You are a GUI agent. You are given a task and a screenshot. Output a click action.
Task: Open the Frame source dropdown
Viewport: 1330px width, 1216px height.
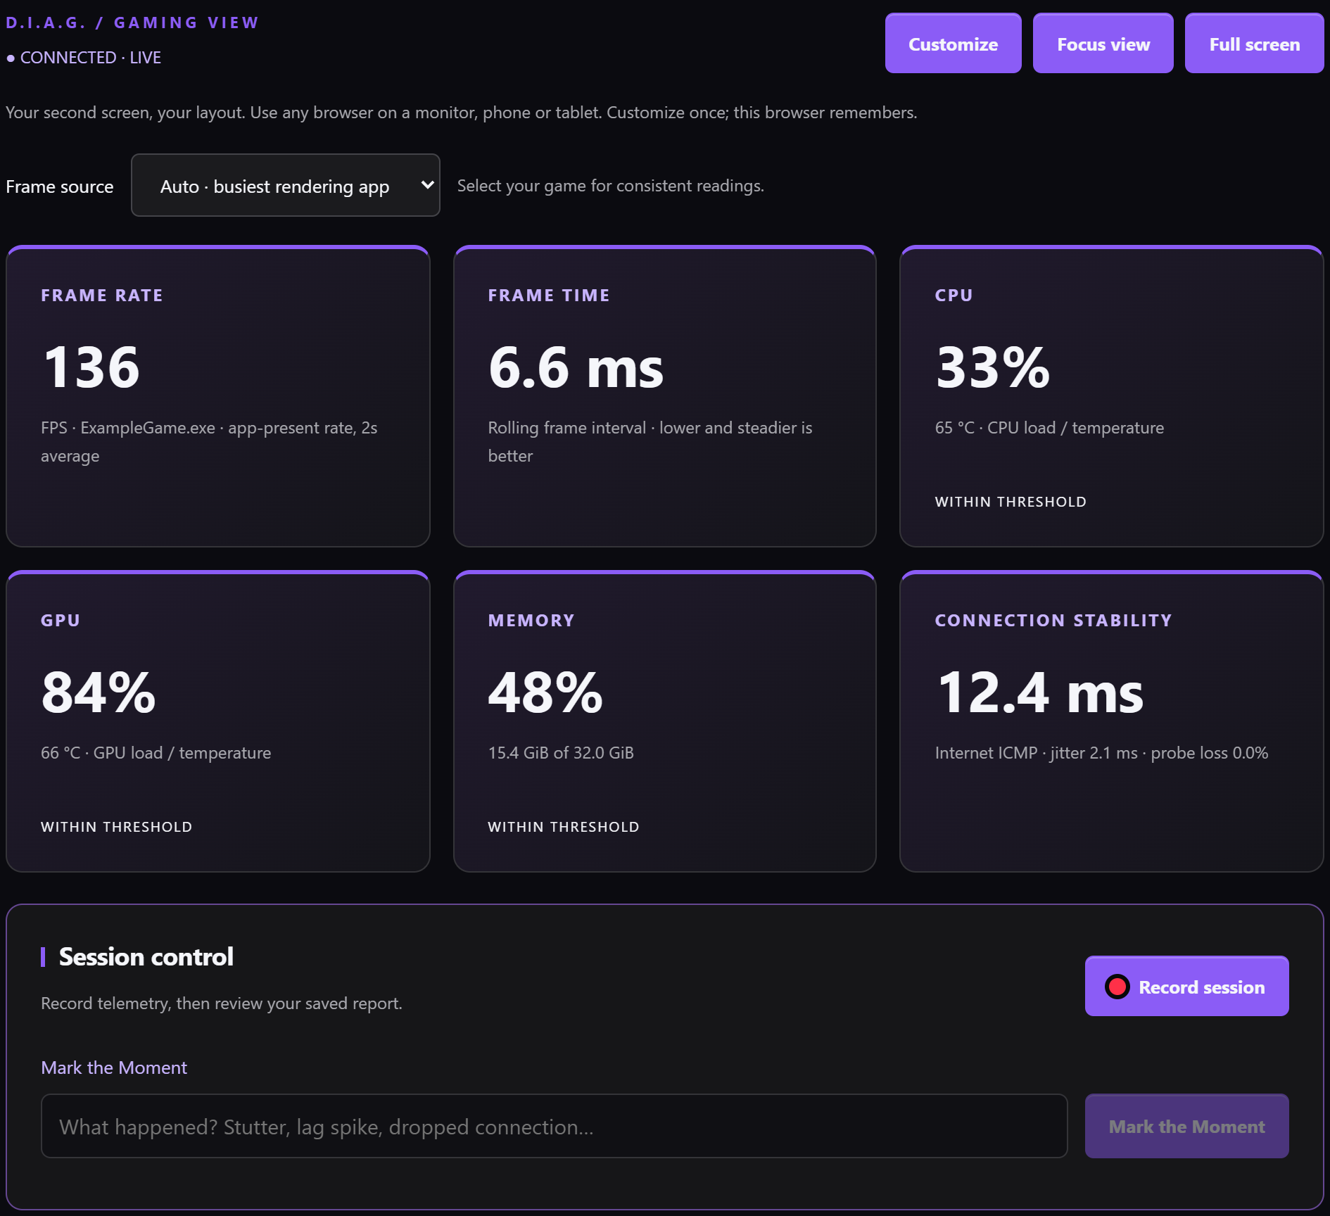click(286, 186)
